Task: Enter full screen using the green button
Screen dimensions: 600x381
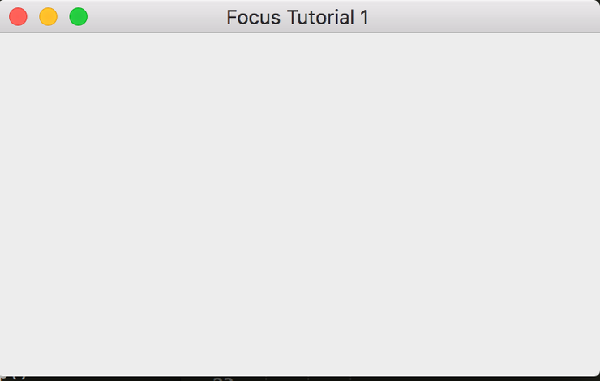Action: tap(78, 16)
